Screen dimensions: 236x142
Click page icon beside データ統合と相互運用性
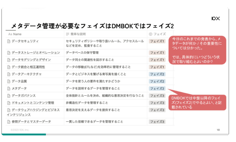pos(9,67)
